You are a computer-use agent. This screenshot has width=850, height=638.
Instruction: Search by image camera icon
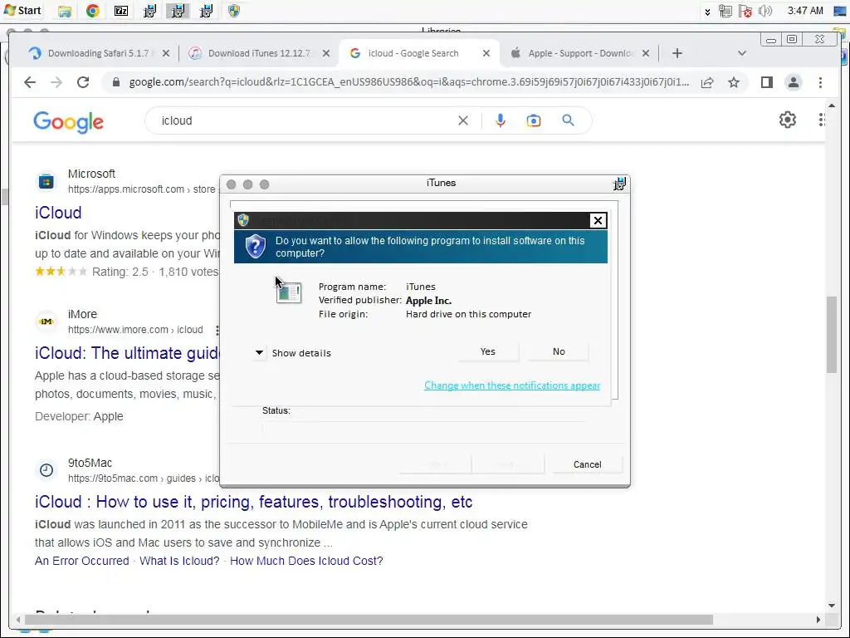point(534,120)
